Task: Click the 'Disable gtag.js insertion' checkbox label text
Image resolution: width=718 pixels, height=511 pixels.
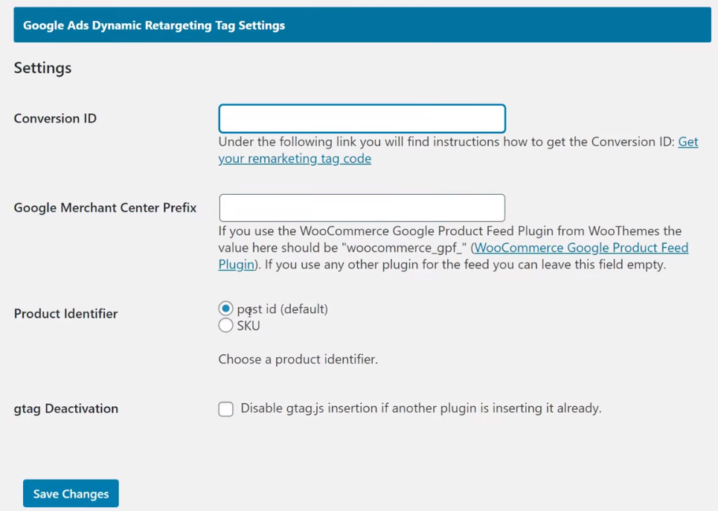Action: click(x=421, y=408)
